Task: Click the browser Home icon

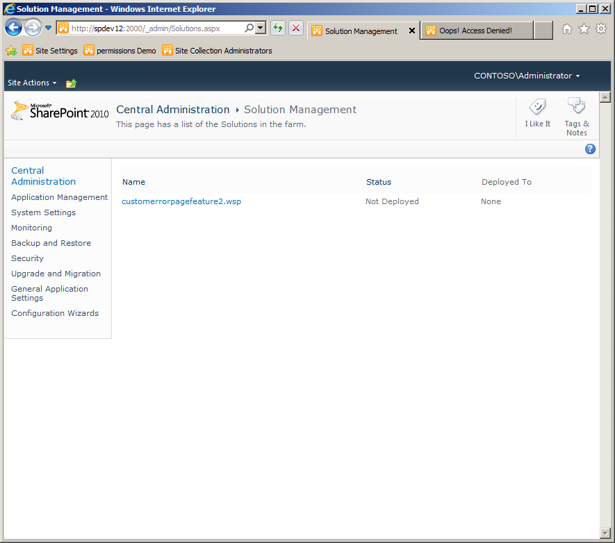Action: click(567, 28)
